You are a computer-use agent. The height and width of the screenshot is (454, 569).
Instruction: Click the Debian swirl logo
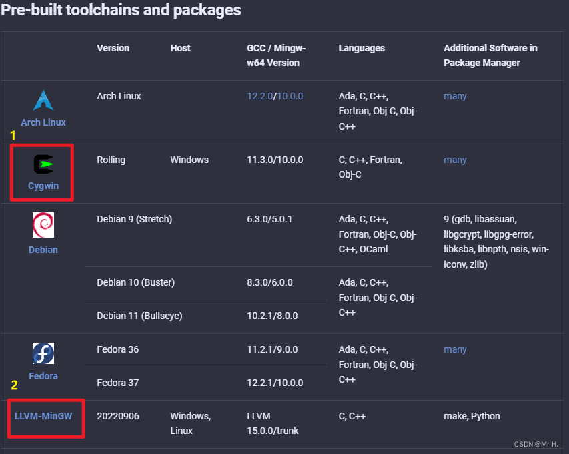tap(43, 225)
